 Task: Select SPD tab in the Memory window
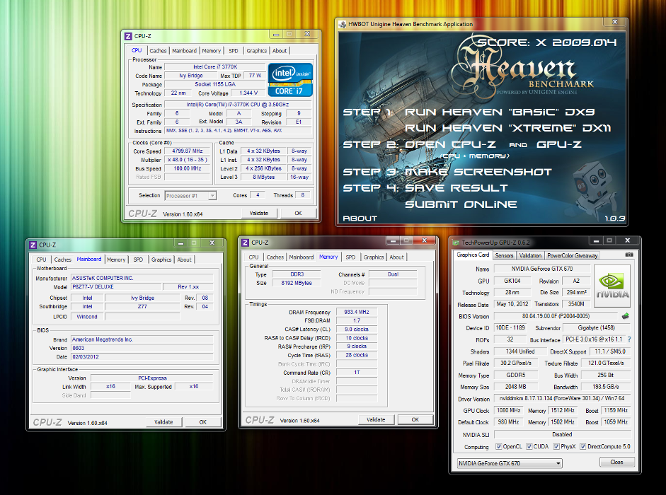pyautogui.click(x=350, y=257)
